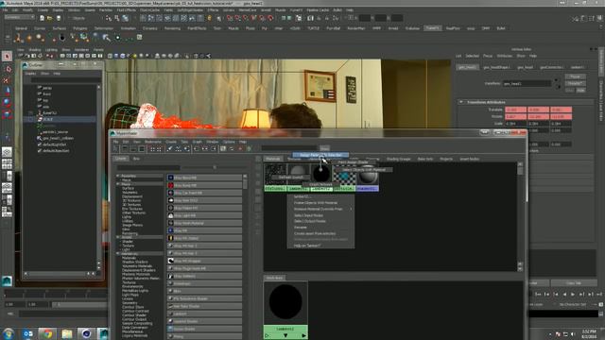This screenshot has height=340, width=605.
Task: Choose Select Objects With Material
Action: click(x=364, y=170)
